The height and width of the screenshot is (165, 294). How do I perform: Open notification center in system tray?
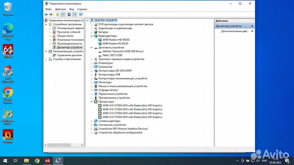287,161
